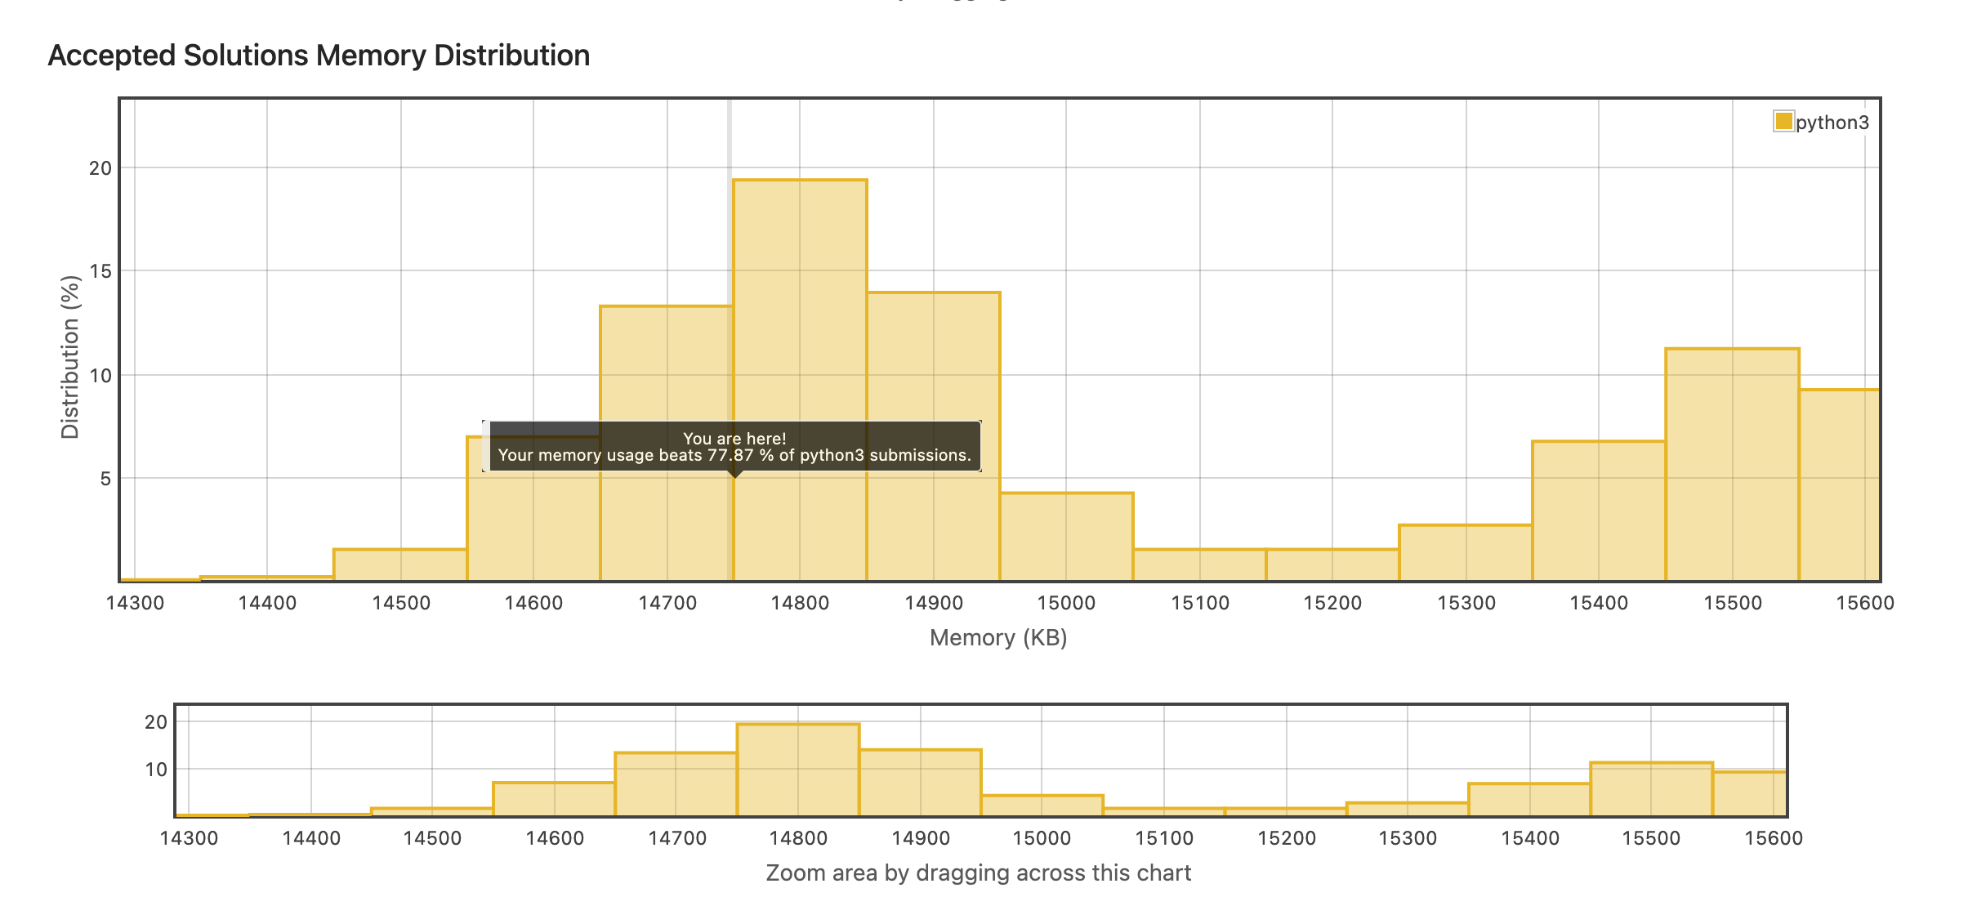The image size is (1977, 897).
Task: Click the python3 legend color swatch
Action: click(x=1783, y=122)
